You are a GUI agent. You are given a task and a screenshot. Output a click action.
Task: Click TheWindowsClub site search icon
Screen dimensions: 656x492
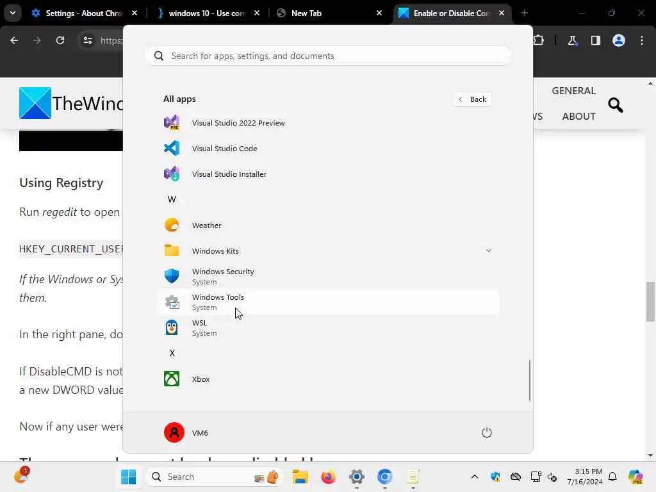616,105
